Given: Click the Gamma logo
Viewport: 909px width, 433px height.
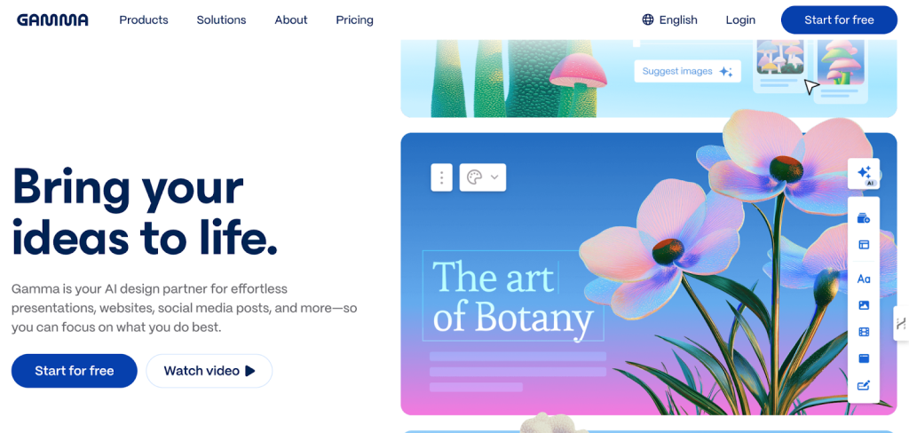Looking at the screenshot, I should (52, 20).
